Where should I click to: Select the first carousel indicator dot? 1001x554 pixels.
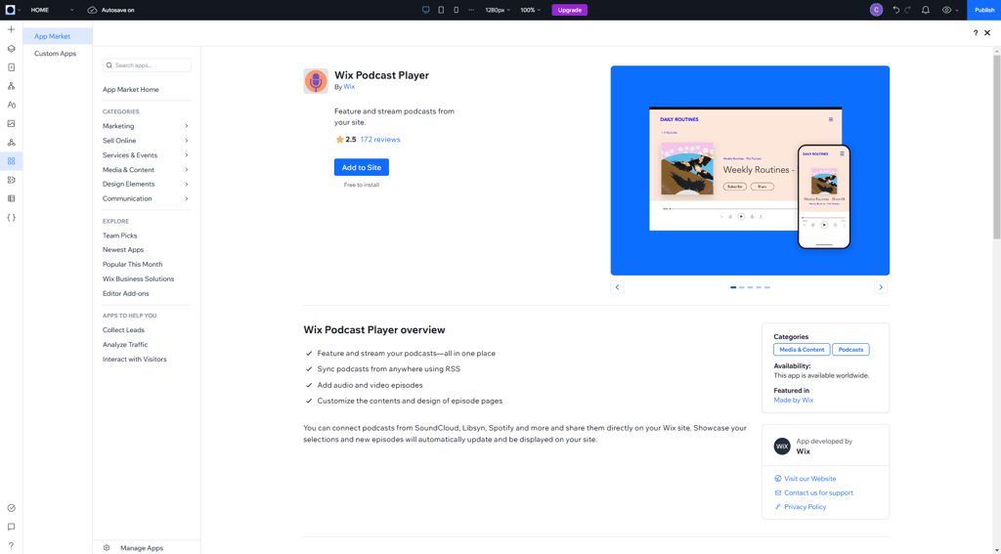coord(733,287)
